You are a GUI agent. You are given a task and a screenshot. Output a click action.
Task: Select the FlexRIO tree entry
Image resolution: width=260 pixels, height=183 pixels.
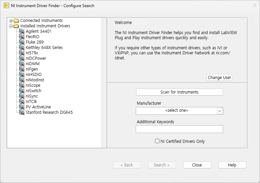pyautogui.click(x=32, y=37)
